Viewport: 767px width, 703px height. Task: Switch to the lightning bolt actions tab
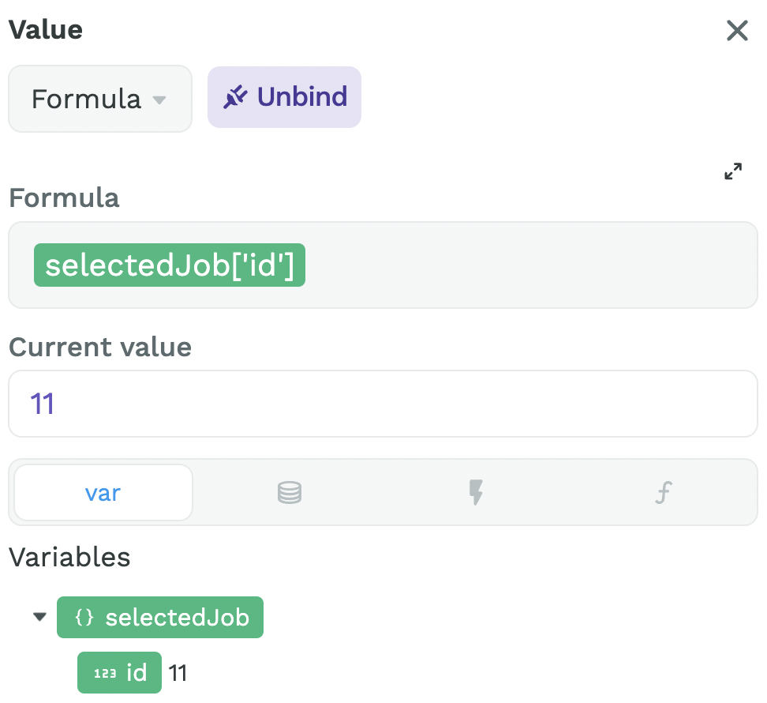476,492
